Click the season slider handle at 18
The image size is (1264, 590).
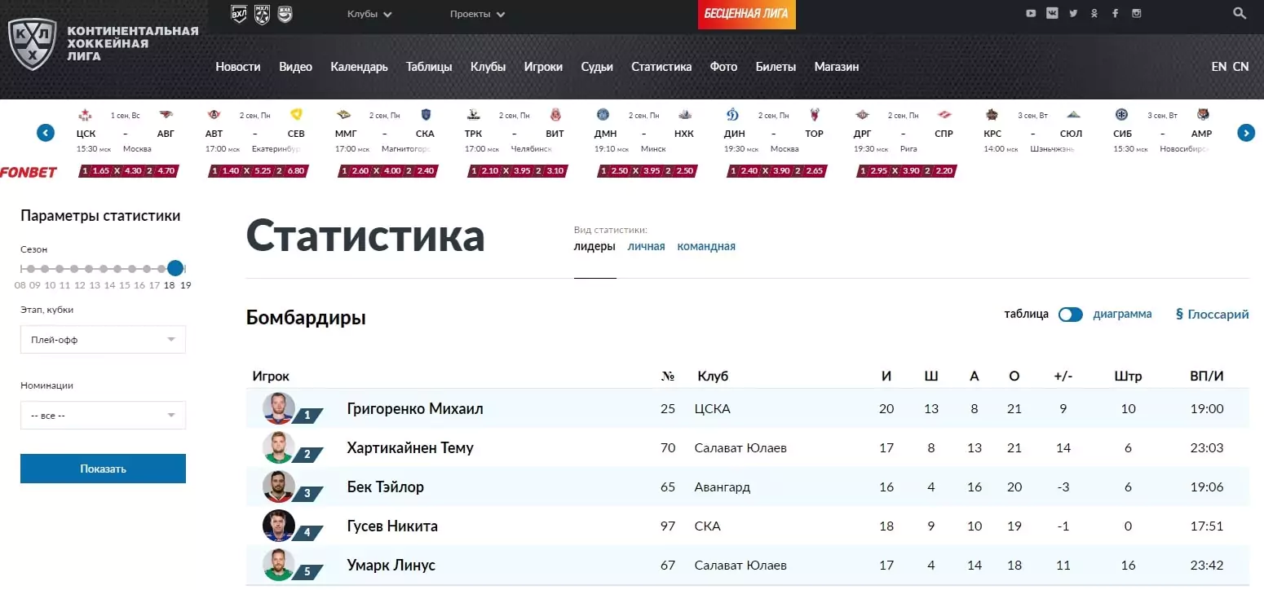click(175, 268)
